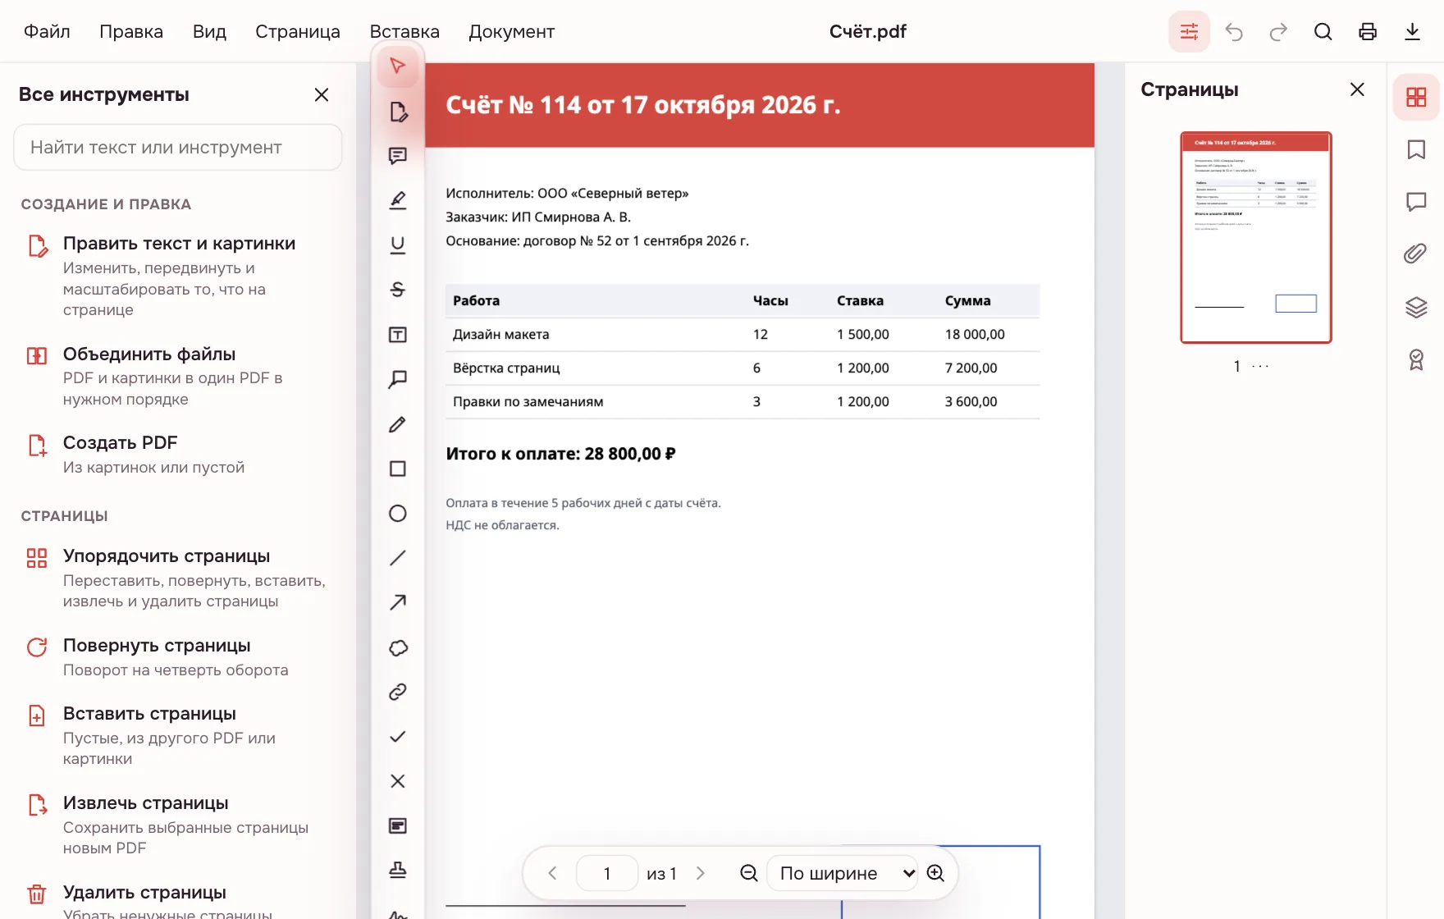The image size is (1444, 919).
Task: Show the layers panel
Action: (1416, 307)
